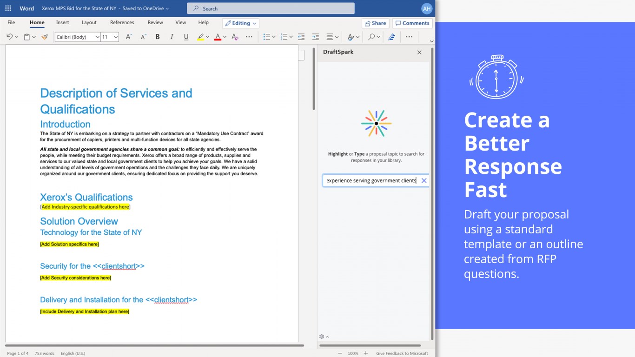
Task: Open the References tab
Action: click(x=122, y=22)
